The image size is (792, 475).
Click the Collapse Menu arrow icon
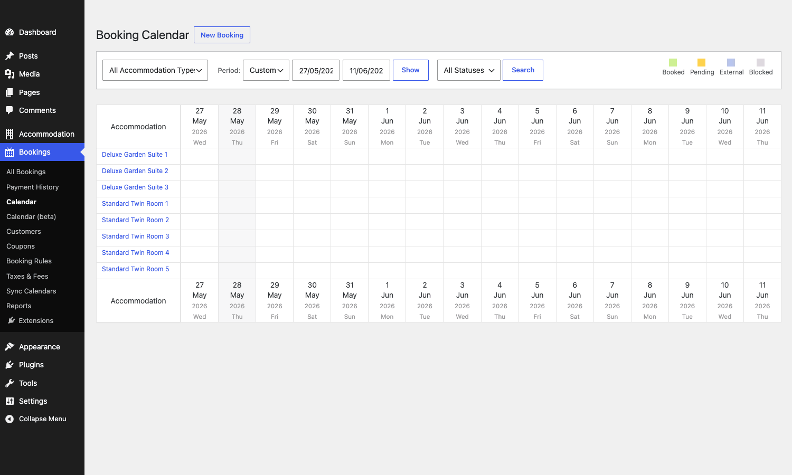(x=10, y=419)
